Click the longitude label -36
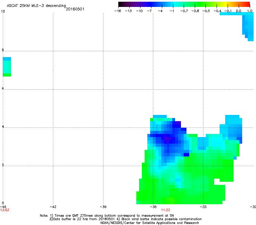256x225 pixels. coord(153,207)
